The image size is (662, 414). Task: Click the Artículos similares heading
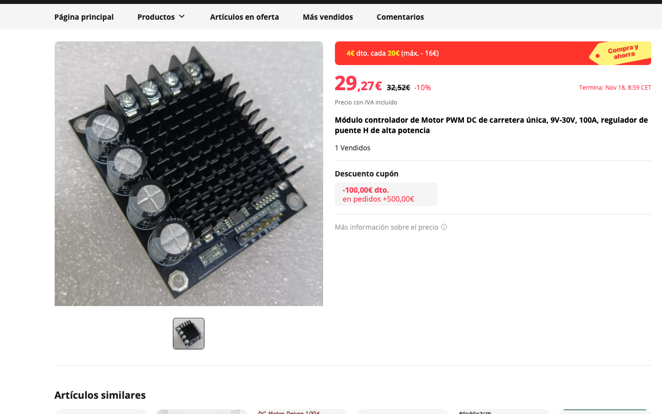(100, 395)
